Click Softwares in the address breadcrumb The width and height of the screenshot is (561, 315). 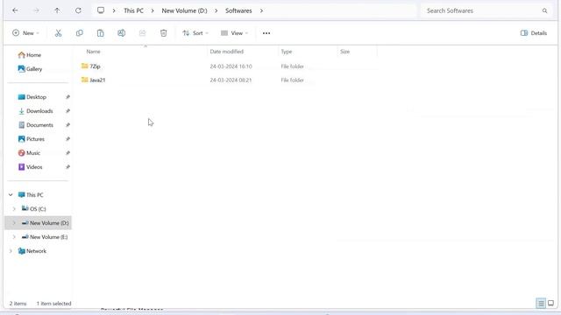click(x=238, y=10)
